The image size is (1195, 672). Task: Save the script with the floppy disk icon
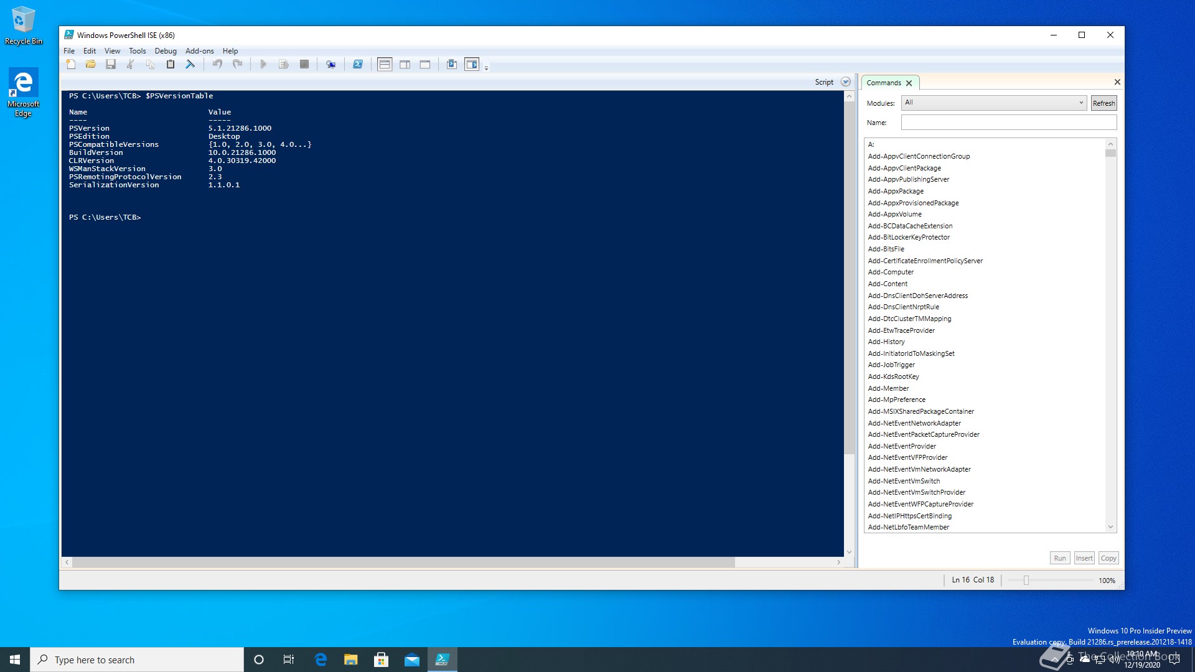111,64
